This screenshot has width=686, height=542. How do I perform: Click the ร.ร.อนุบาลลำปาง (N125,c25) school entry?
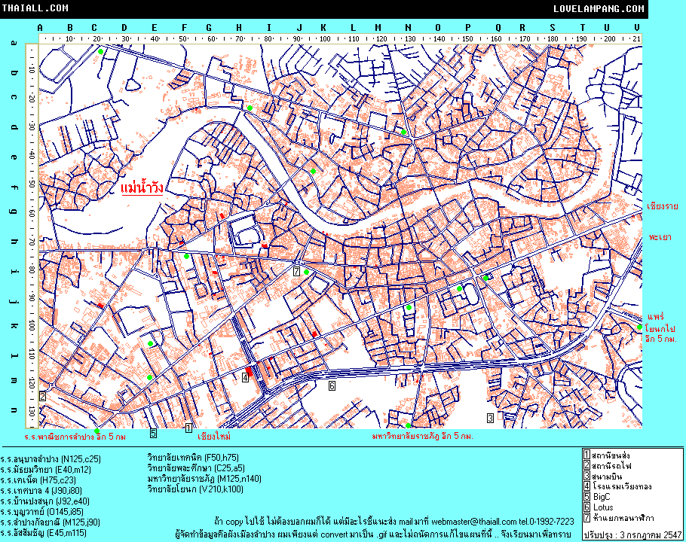[x=51, y=458]
